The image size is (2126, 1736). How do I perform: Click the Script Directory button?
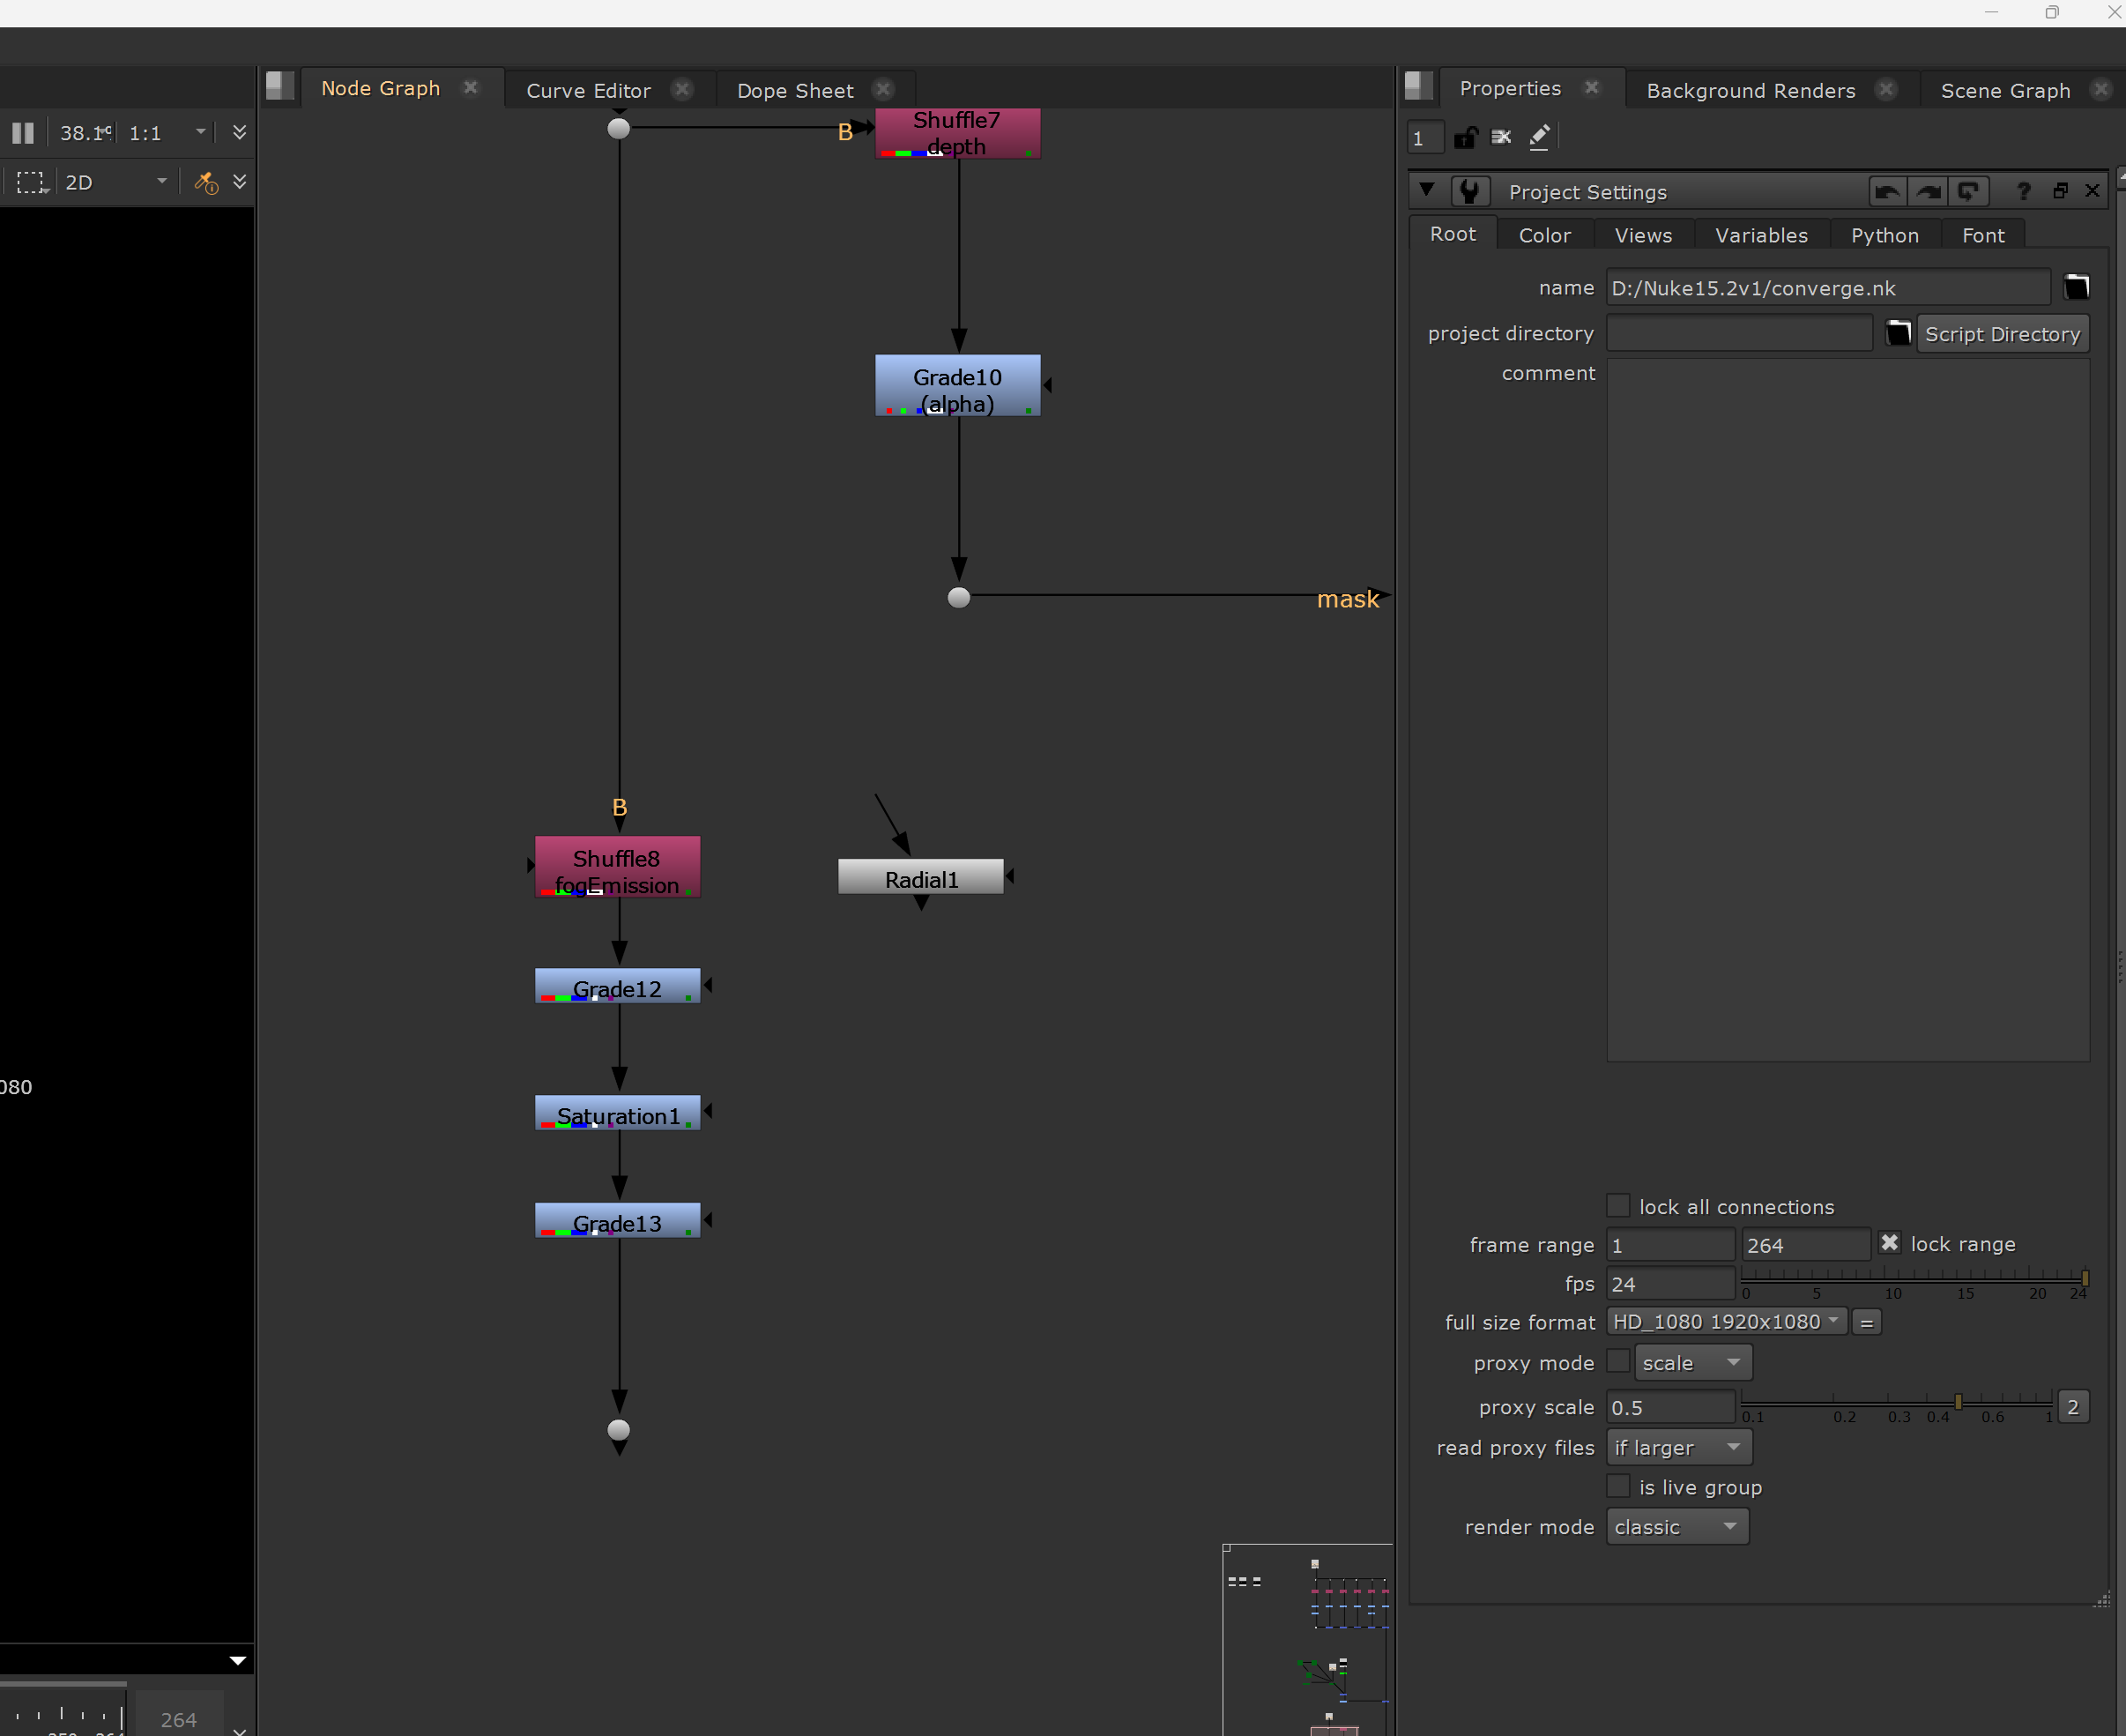tap(2002, 334)
